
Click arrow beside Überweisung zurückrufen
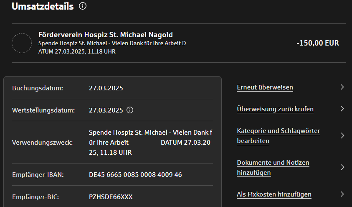(342, 109)
